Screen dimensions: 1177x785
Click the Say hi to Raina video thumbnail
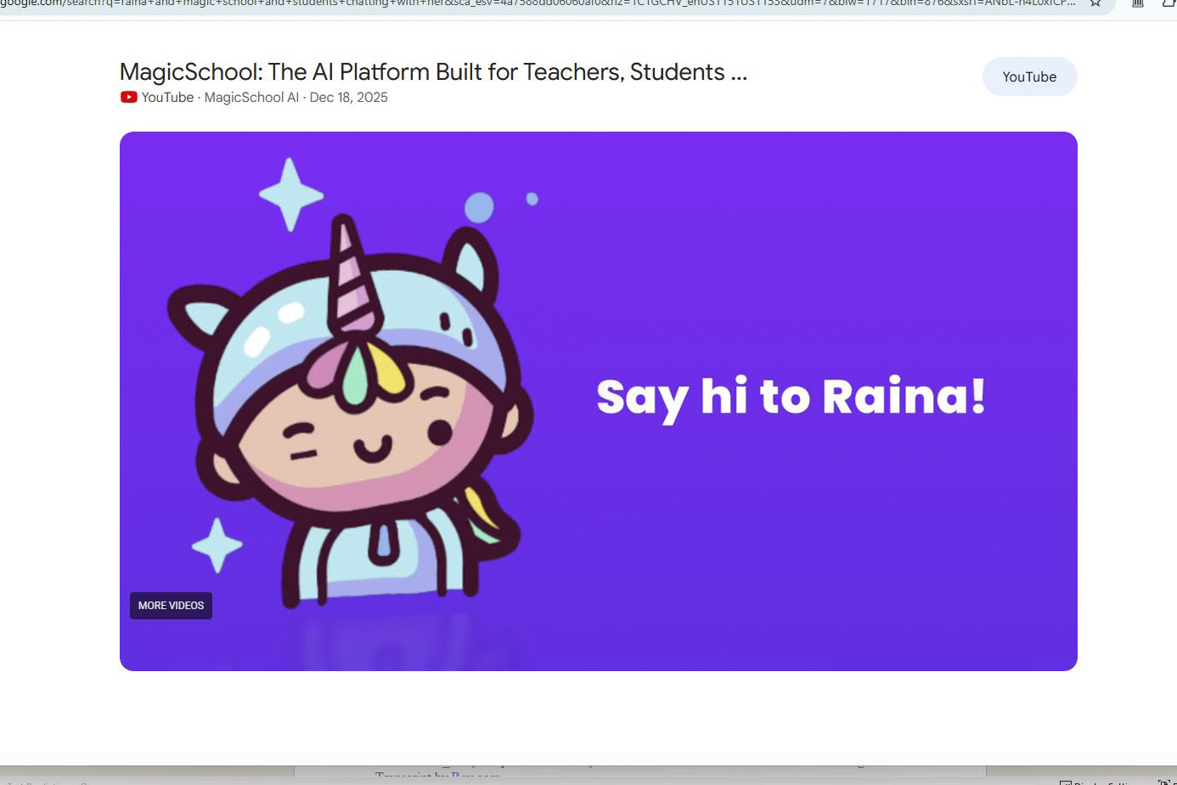598,399
